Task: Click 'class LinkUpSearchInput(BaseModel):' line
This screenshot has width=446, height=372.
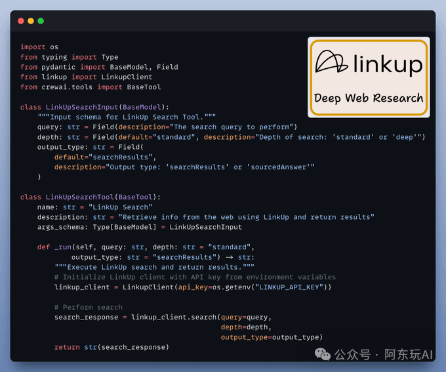Action: [x=94, y=107]
